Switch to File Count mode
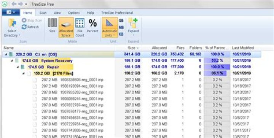This screenshot has width=274, height=138. [x=80, y=28]
